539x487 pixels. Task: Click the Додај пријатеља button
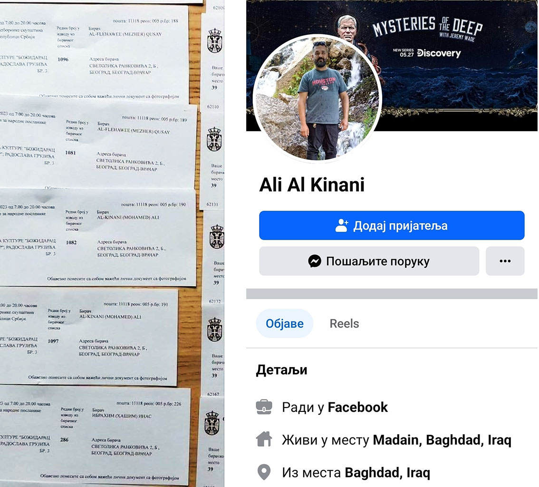point(392,225)
